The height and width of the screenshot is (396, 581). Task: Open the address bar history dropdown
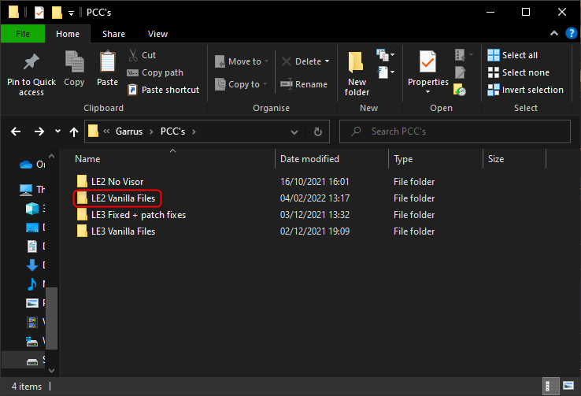(x=294, y=132)
